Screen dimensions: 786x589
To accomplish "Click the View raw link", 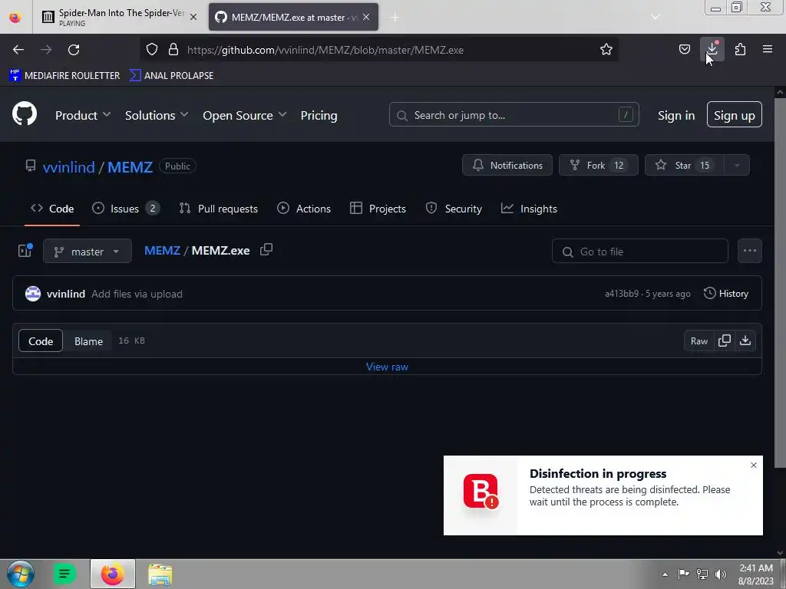I will point(387,367).
